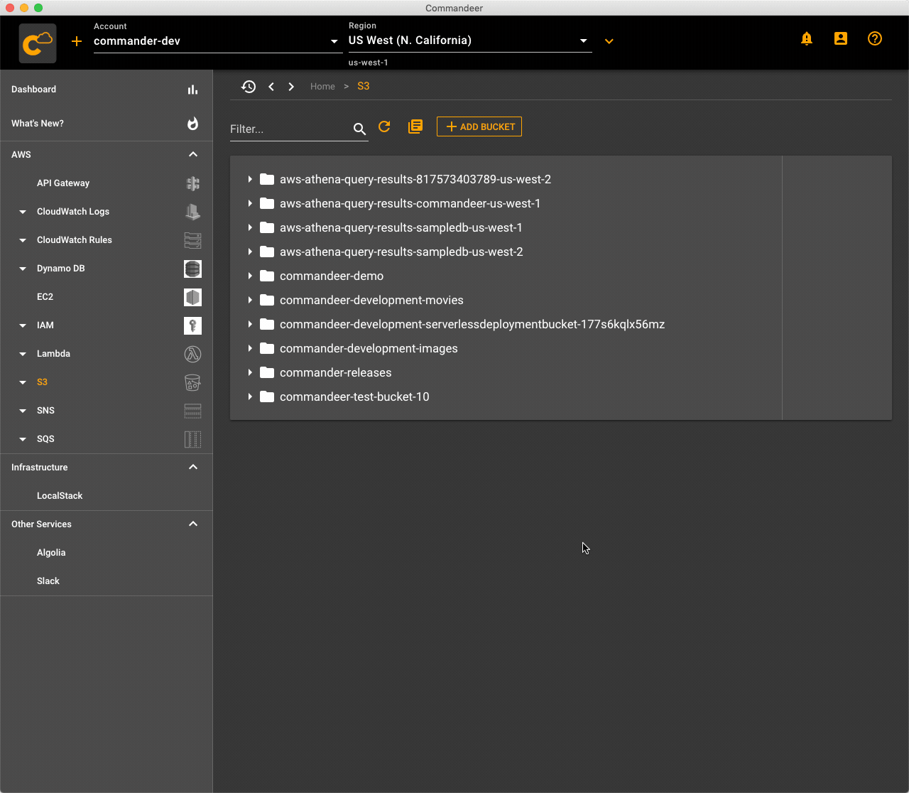The image size is (909, 793).
Task: Click the CloudWatch Logs service icon
Action: (192, 212)
